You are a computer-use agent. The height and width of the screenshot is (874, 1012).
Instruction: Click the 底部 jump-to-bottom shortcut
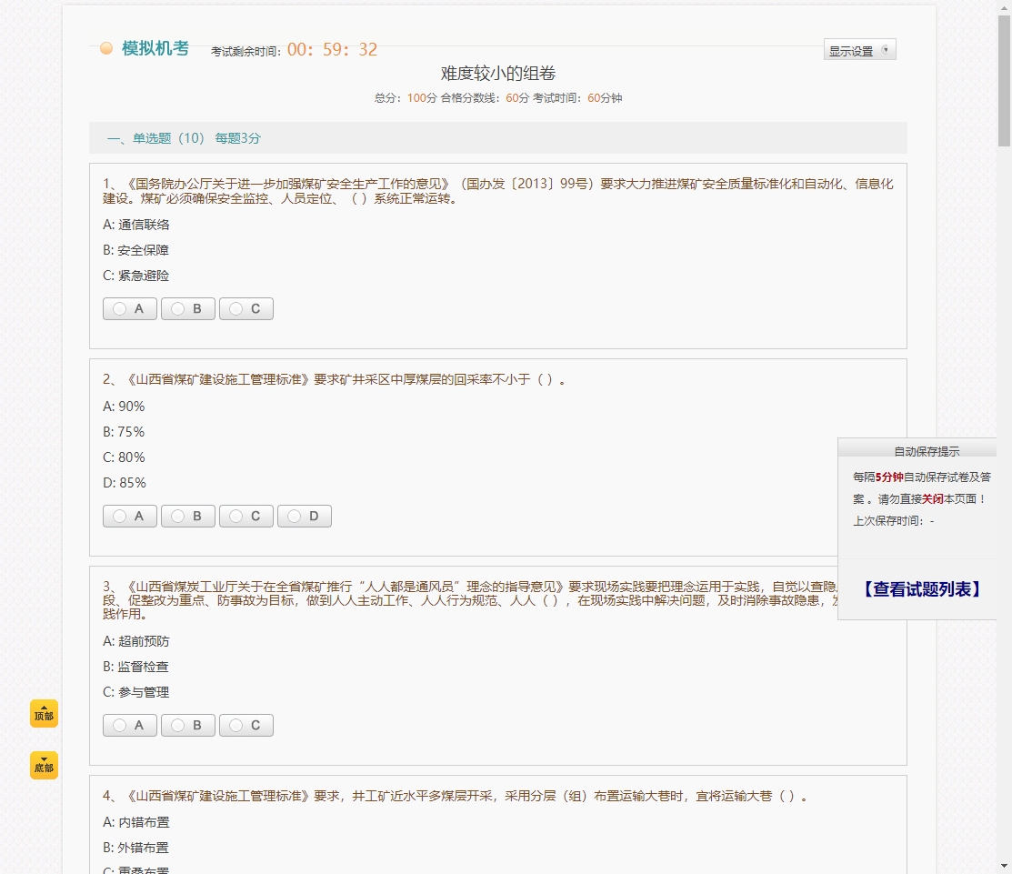click(x=43, y=766)
